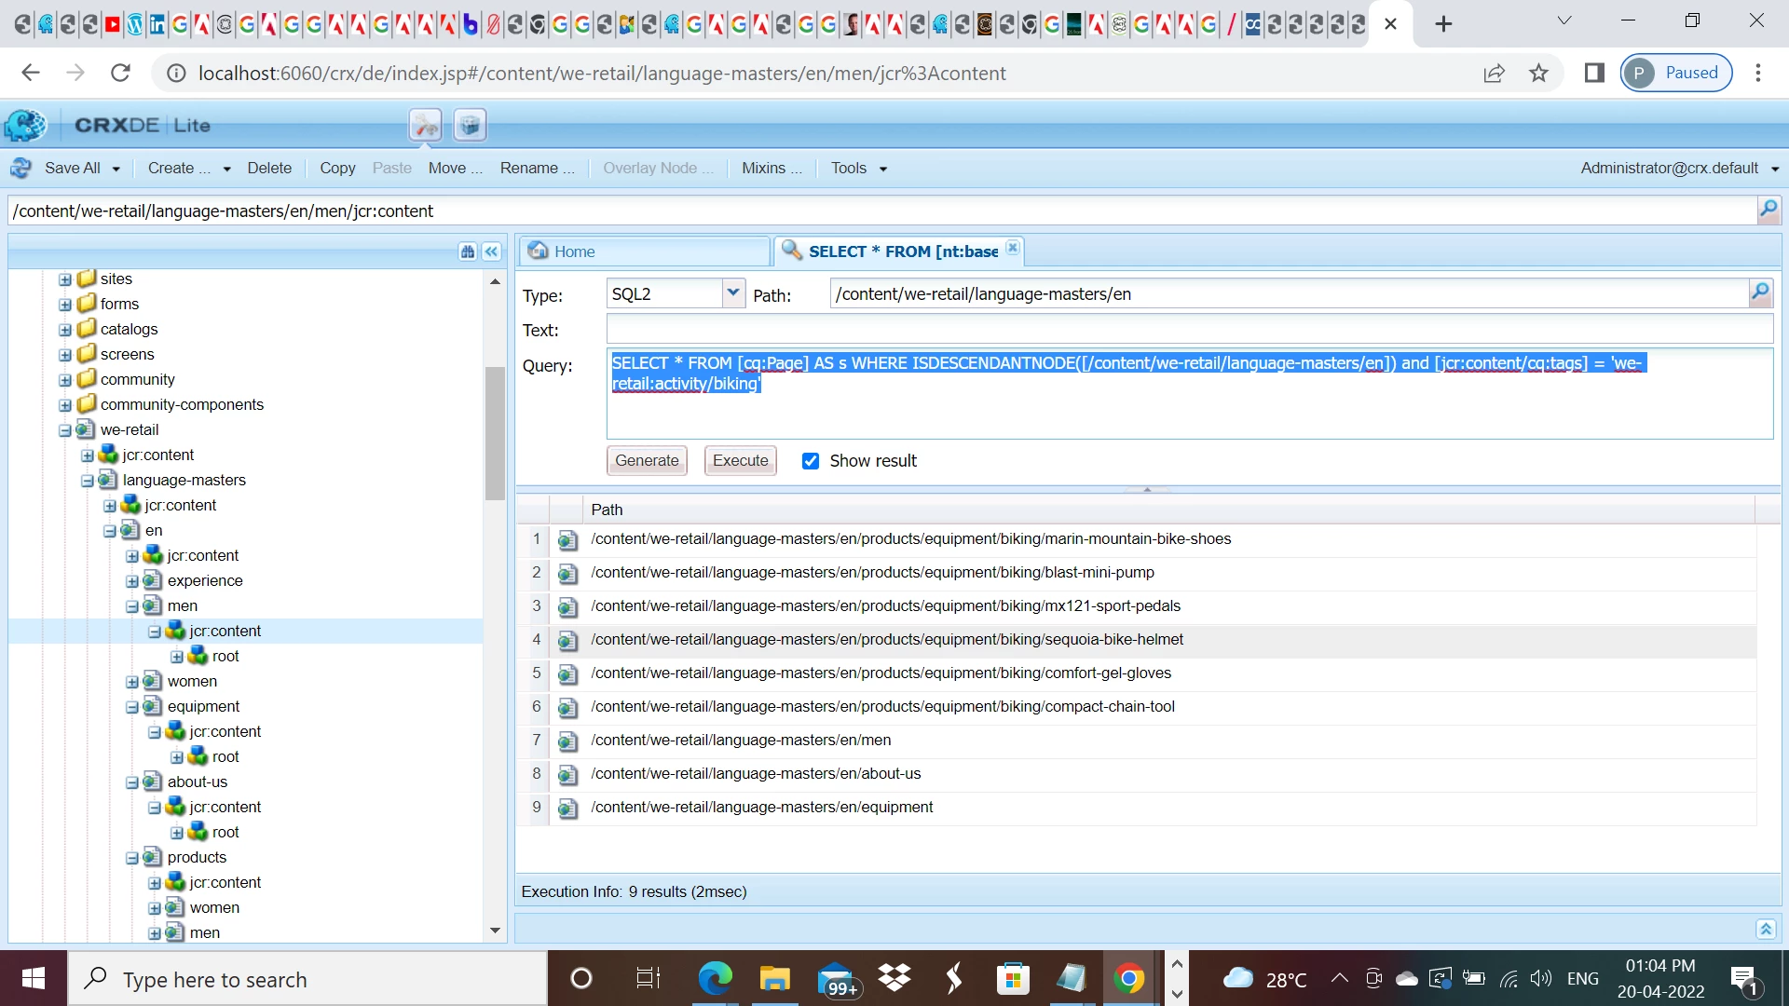Switch to the Home tab
This screenshot has height=1006, width=1789.
point(575,251)
